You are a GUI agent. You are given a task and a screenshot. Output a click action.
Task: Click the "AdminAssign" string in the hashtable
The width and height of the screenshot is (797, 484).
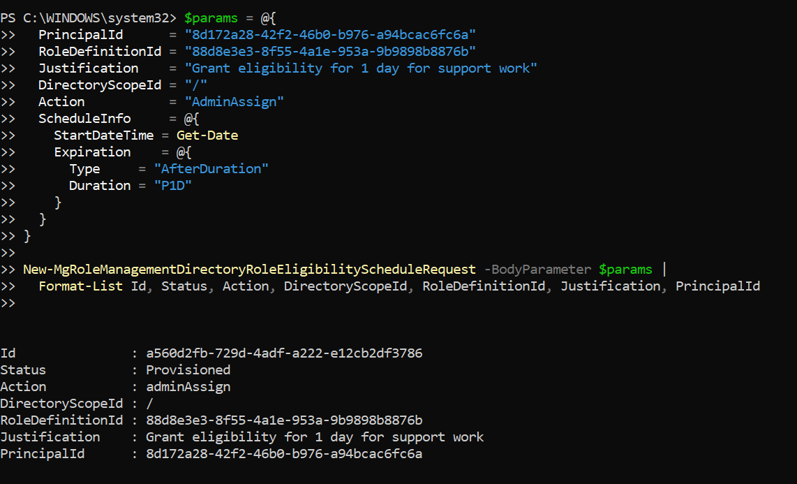click(x=234, y=102)
